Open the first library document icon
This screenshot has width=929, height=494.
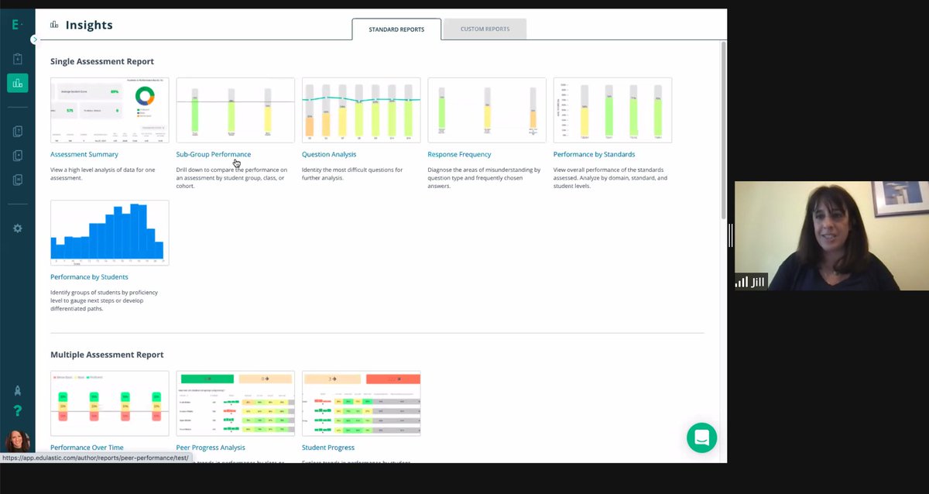[x=18, y=132]
